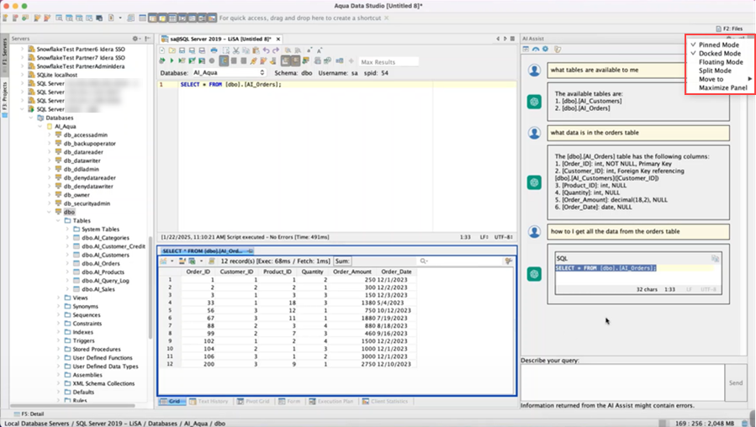Expand the Stored Procedures folder
Viewport: 756px width, 427px height.
click(59, 349)
